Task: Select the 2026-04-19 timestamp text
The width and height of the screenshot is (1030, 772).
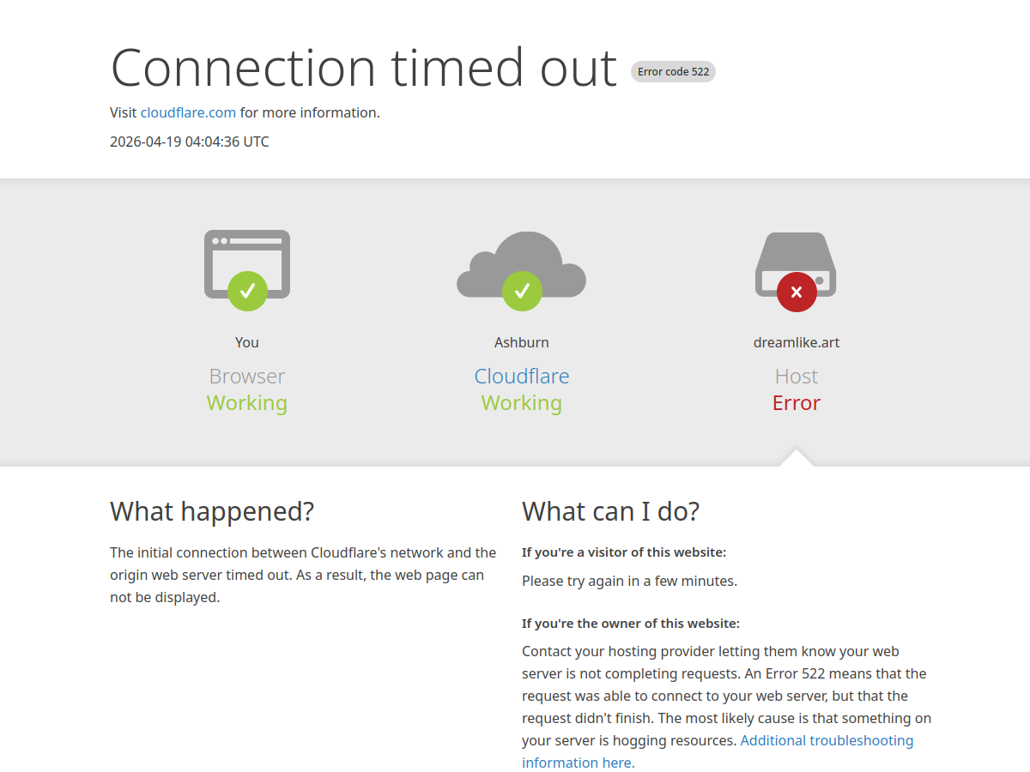Action: 189,141
